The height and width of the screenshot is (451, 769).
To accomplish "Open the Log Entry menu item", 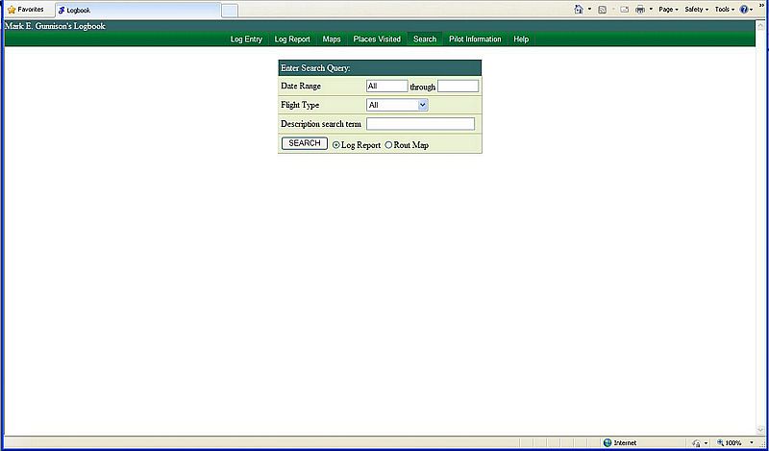I will [246, 39].
